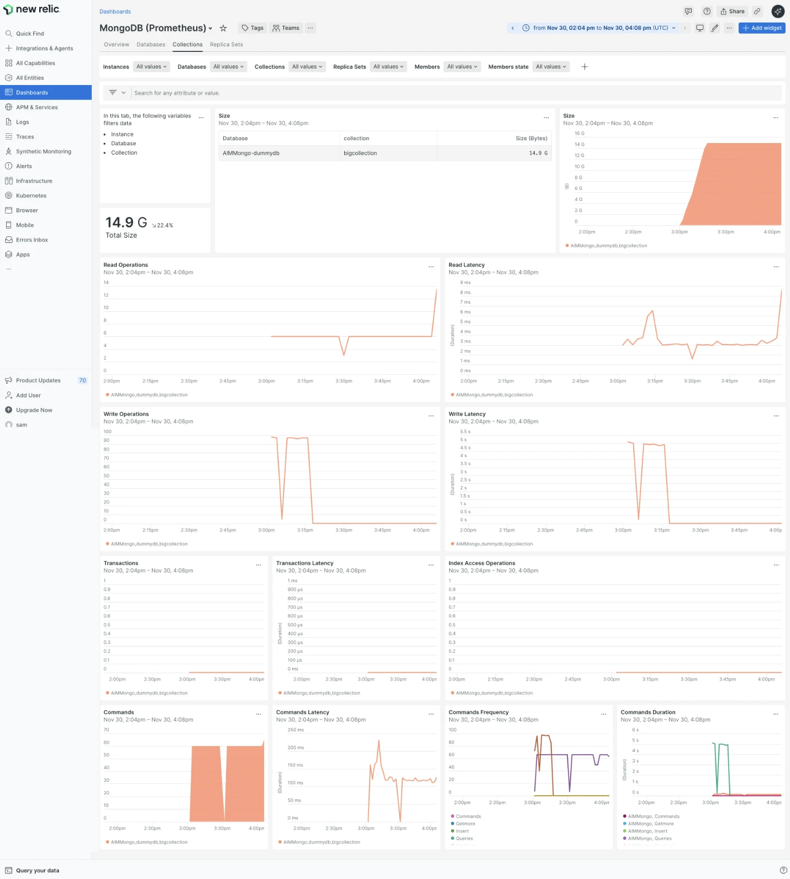Switch to Overview tab
This screenshot has height=879, width=790.
[117, 45]
